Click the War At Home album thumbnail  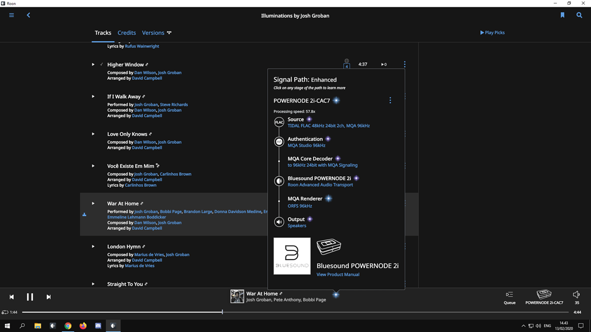pos(236,296)
